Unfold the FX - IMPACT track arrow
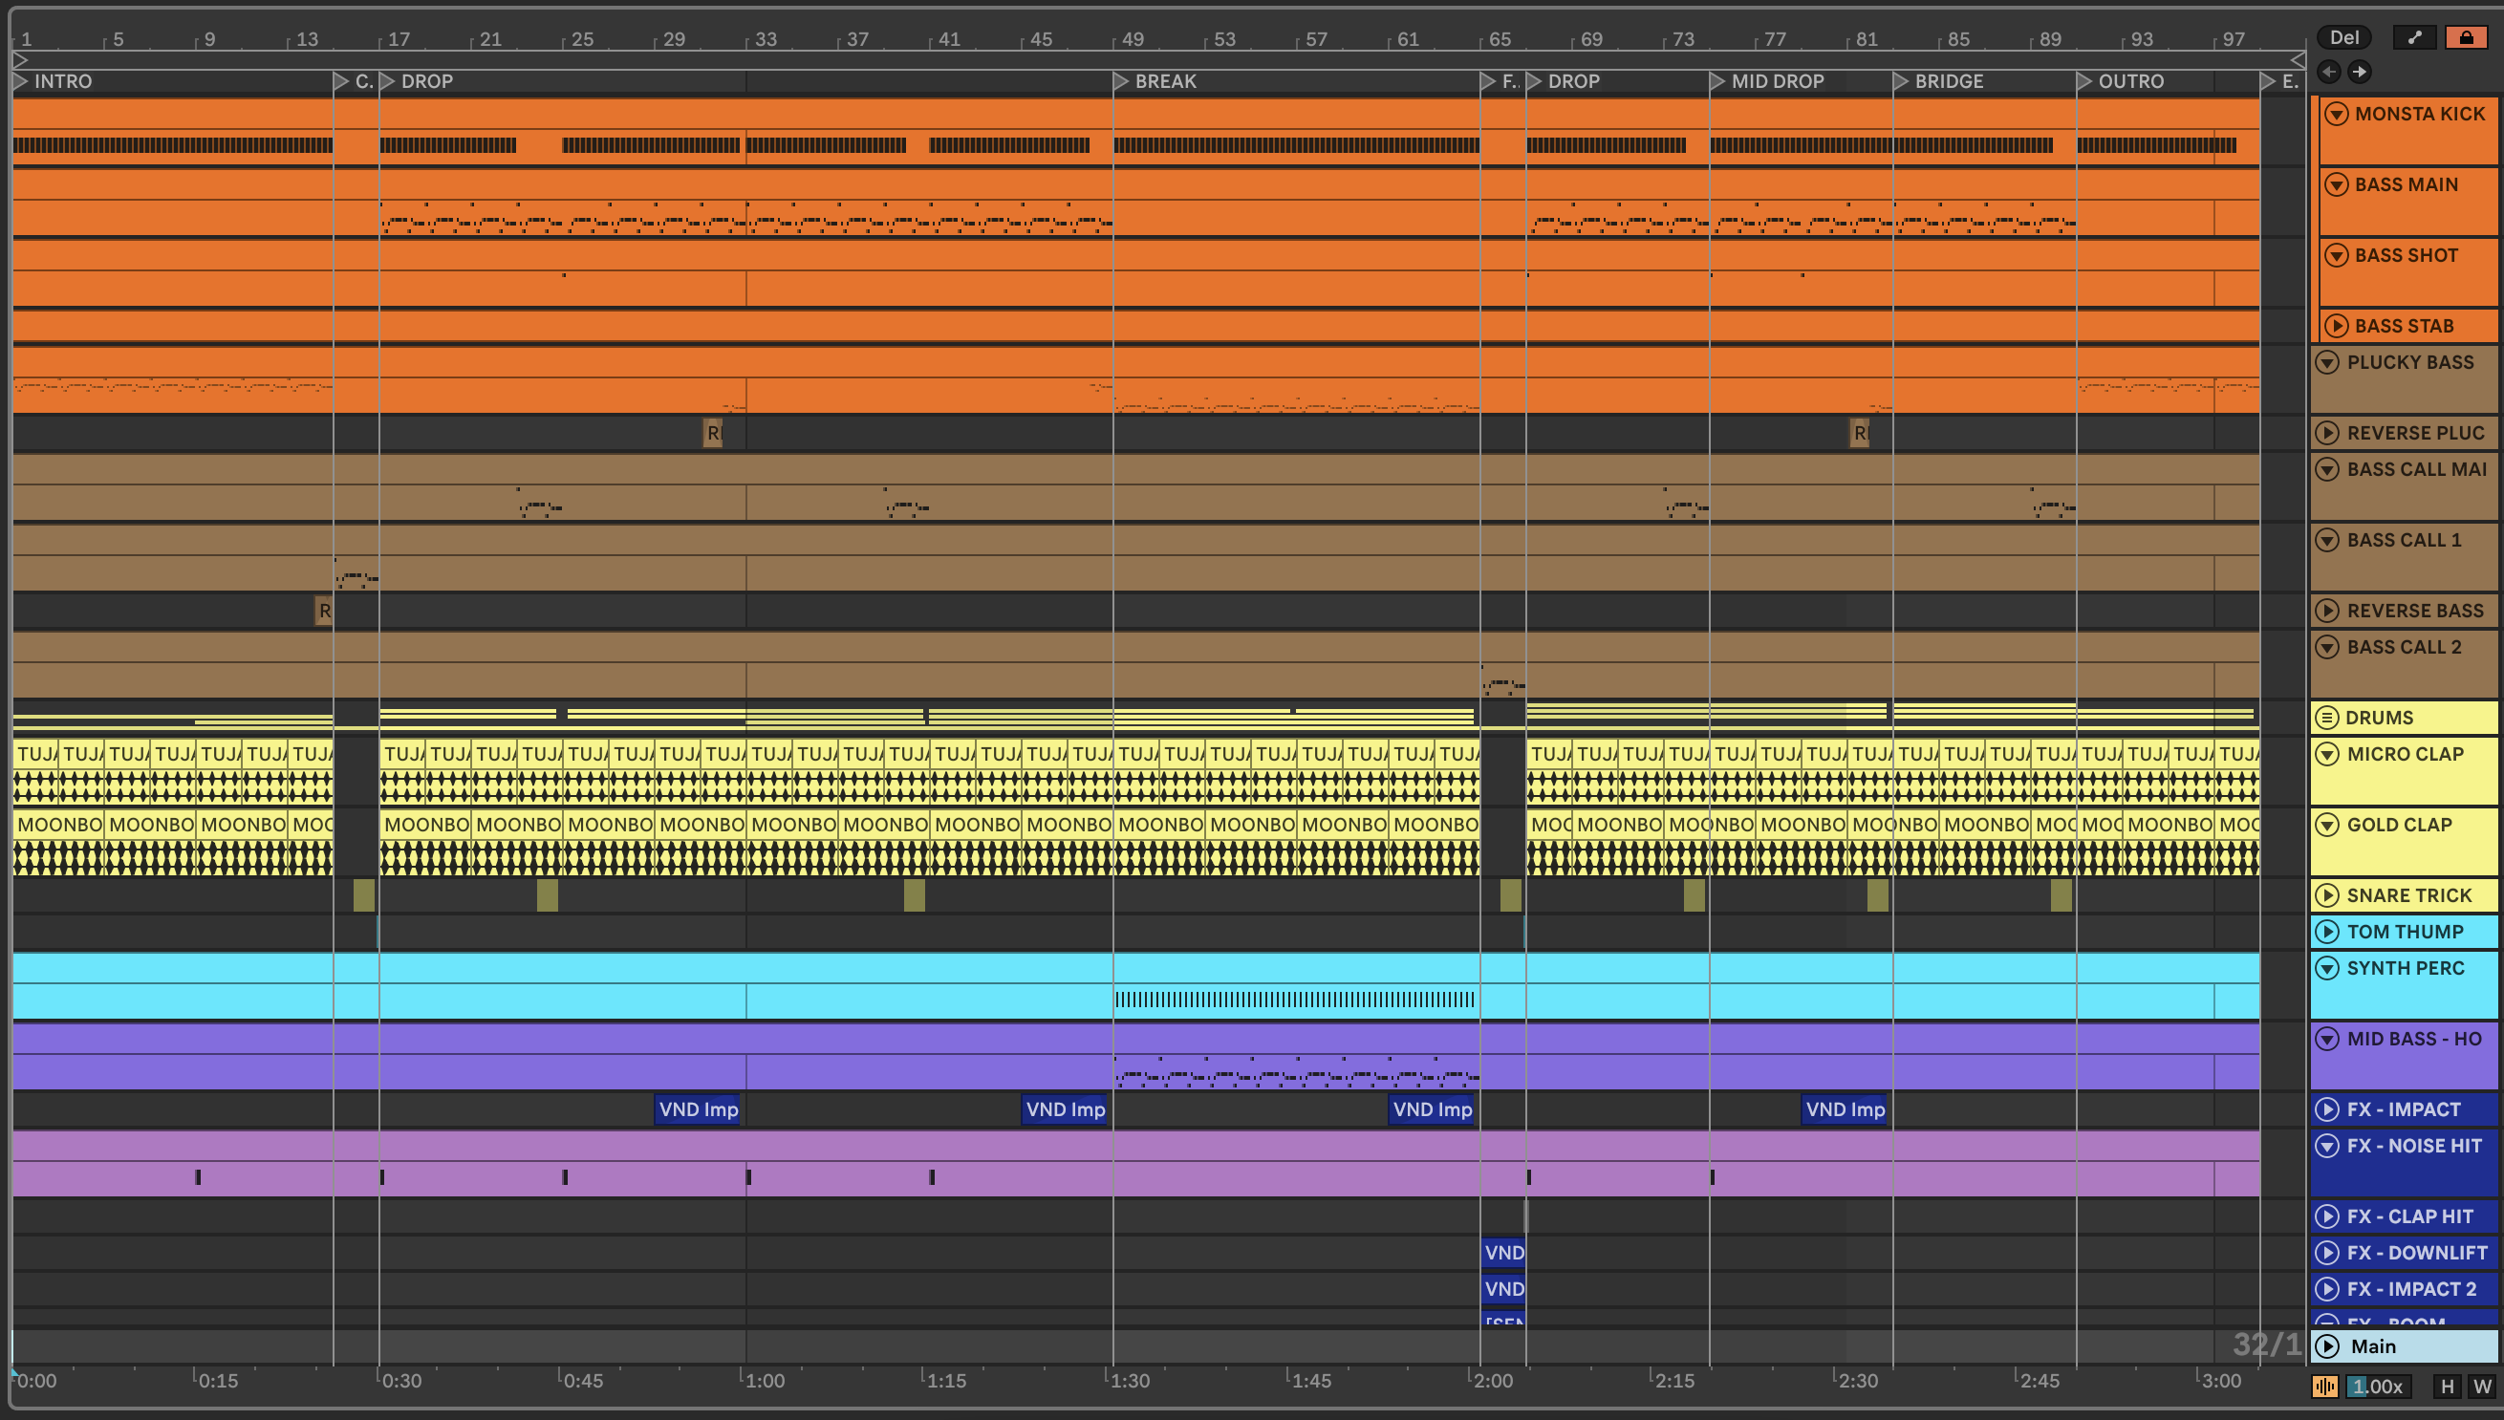The image size is (2504, 1420). [x=2327, y=1108]
